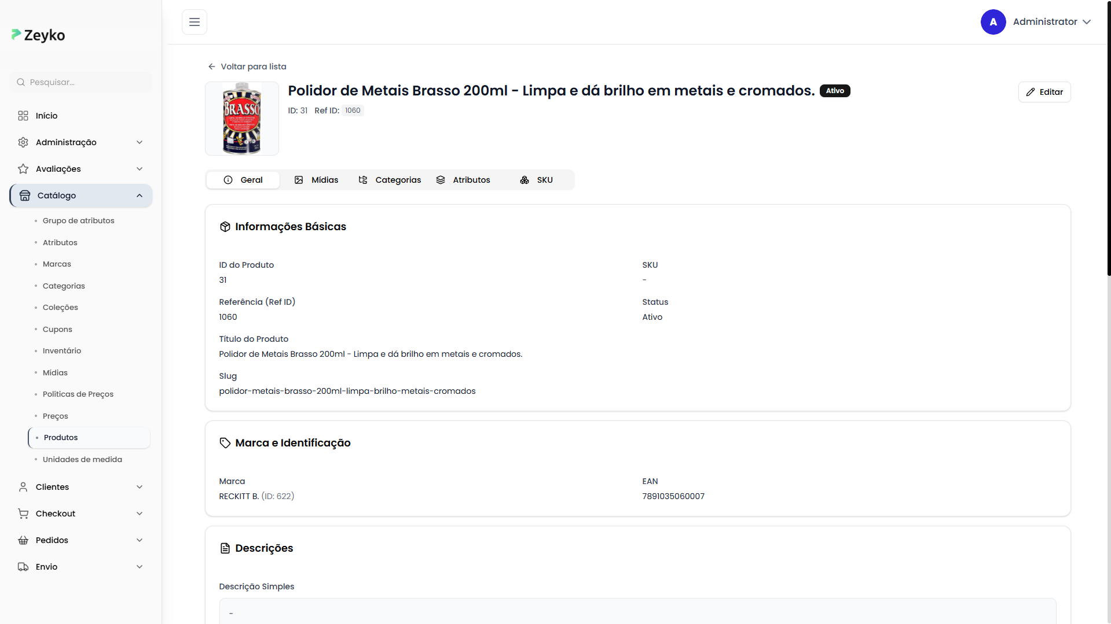
Task: Go back via Voltar para lista
Action: [247, 67]
